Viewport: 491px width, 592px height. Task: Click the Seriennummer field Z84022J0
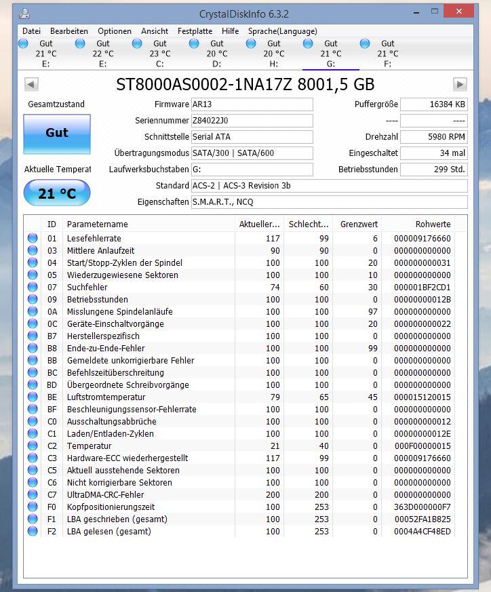(252, 121)
